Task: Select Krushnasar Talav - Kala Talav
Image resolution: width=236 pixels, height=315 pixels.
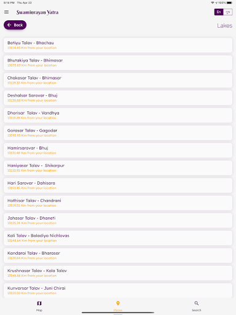Action: click(x=118, y=273)
